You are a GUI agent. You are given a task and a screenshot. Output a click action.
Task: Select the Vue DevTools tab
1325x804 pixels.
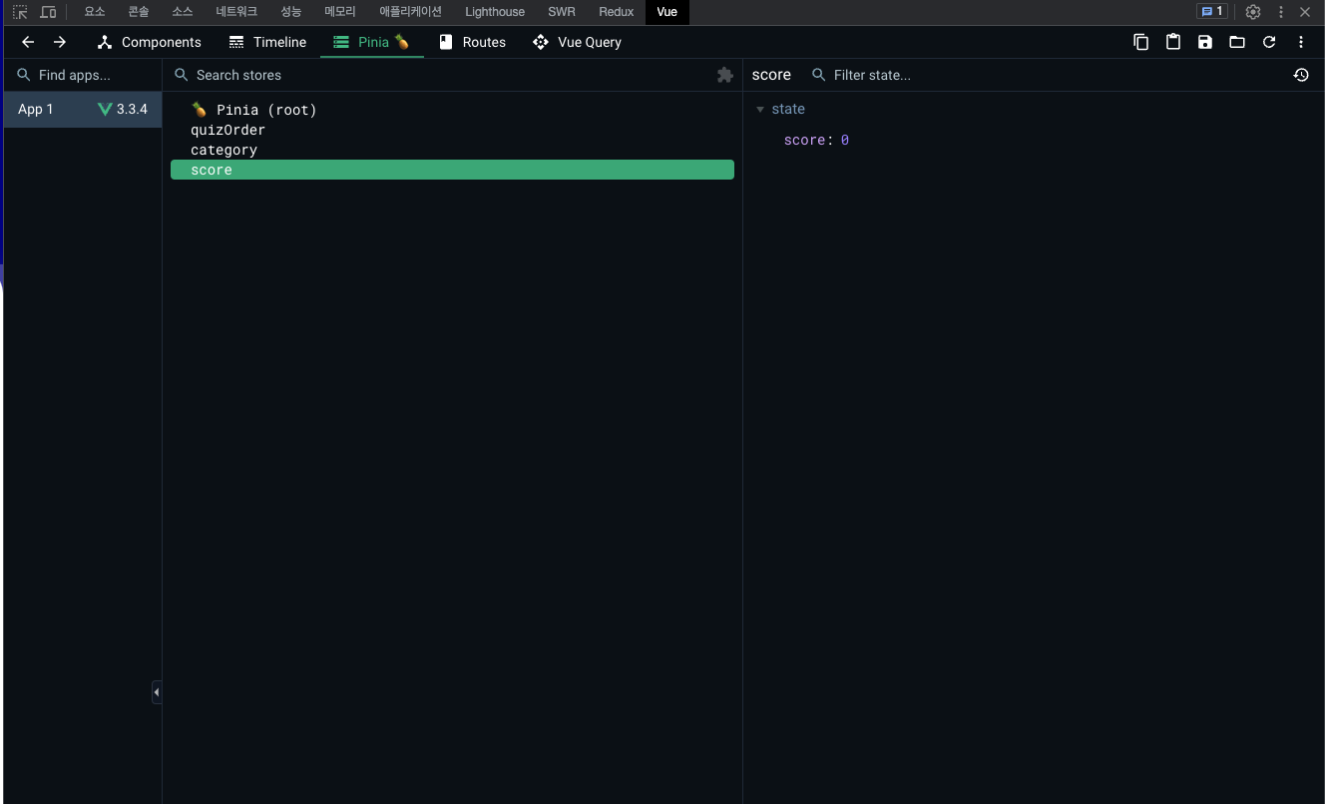[666, 12]
